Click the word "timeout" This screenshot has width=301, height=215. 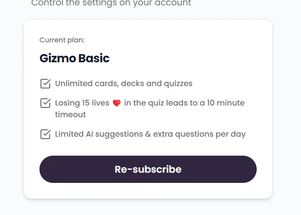click(x=71, y=115)
